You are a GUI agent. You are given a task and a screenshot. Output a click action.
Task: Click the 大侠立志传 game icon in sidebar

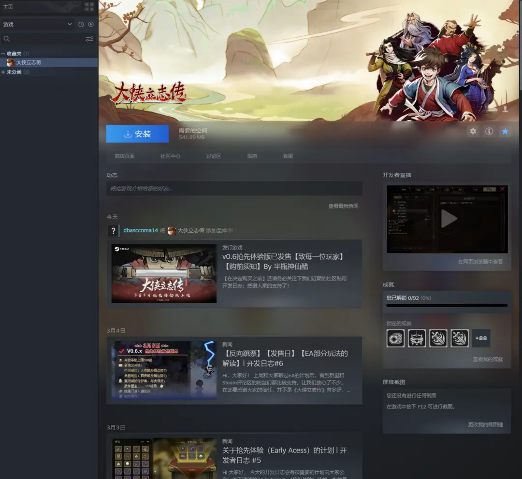pyautogui.click(x=11, y=63)
